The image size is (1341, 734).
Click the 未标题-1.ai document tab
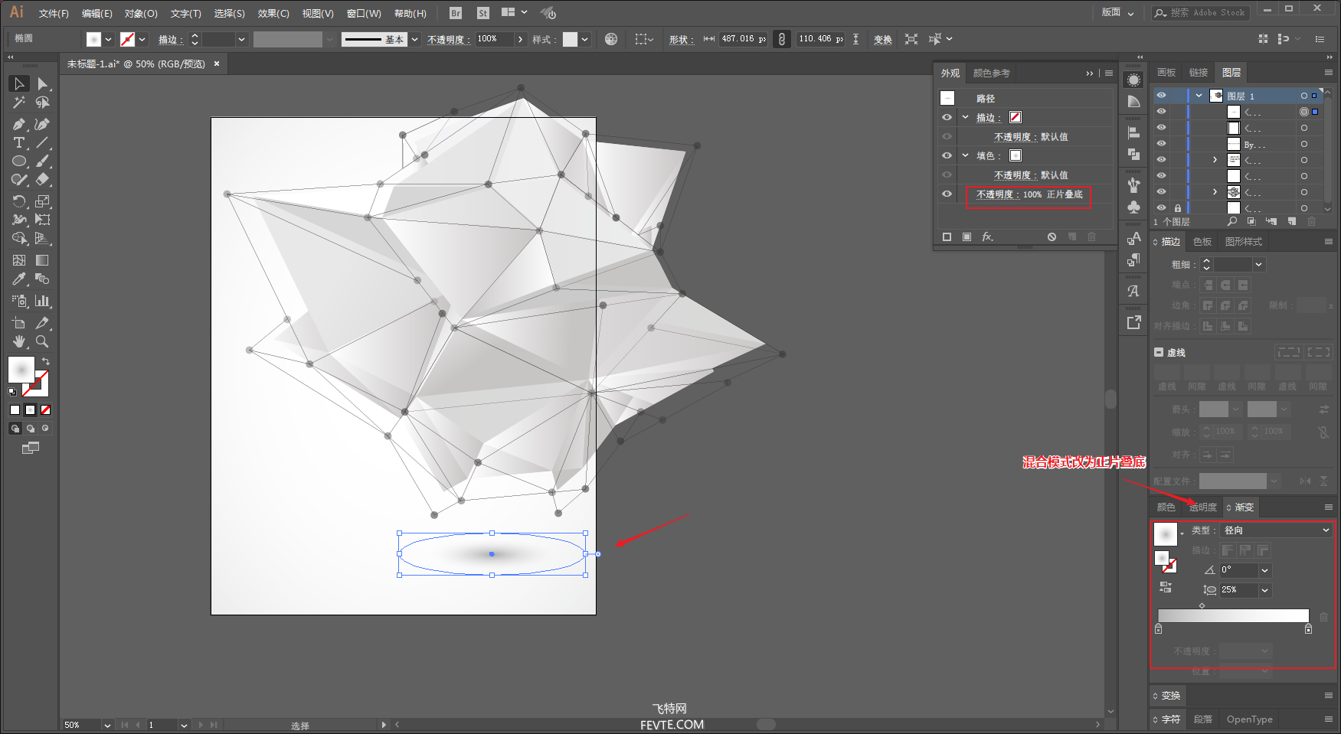tap(136, 64)
